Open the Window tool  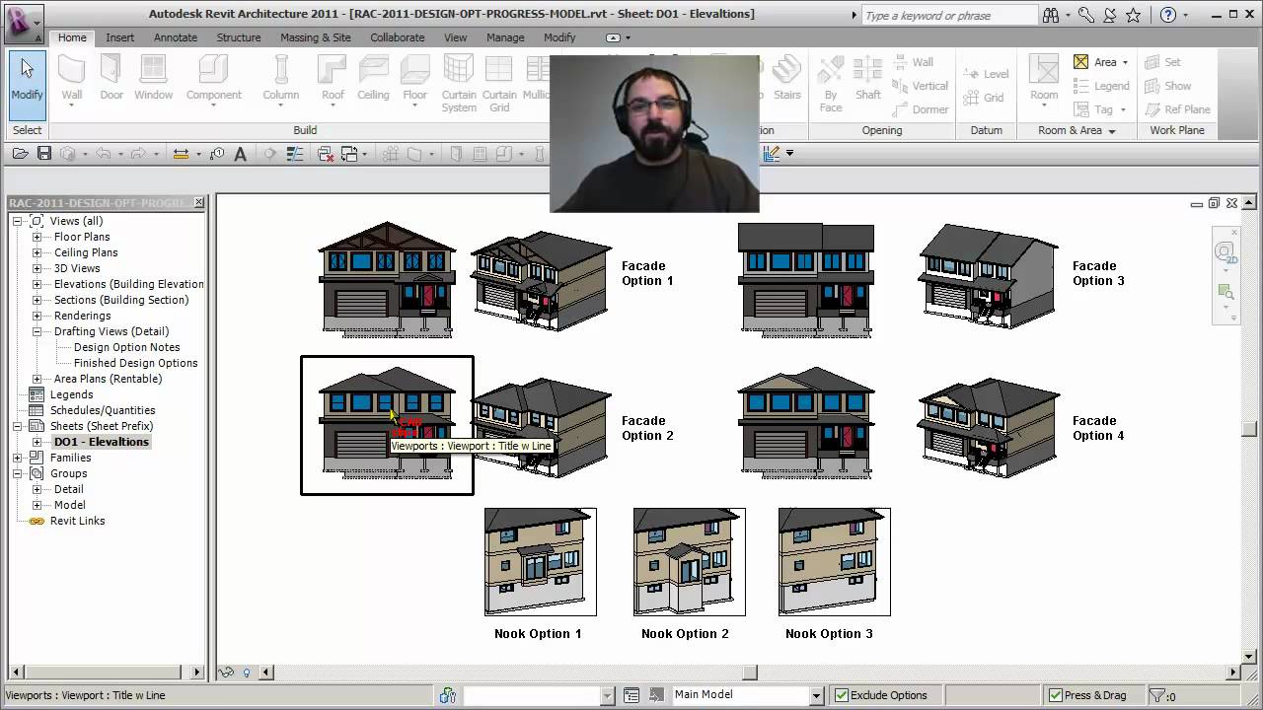click(x=153, y=79)
